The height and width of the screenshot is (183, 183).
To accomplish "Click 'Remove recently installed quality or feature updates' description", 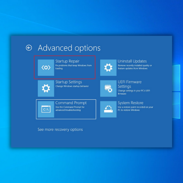I will (x=135, y=67).
